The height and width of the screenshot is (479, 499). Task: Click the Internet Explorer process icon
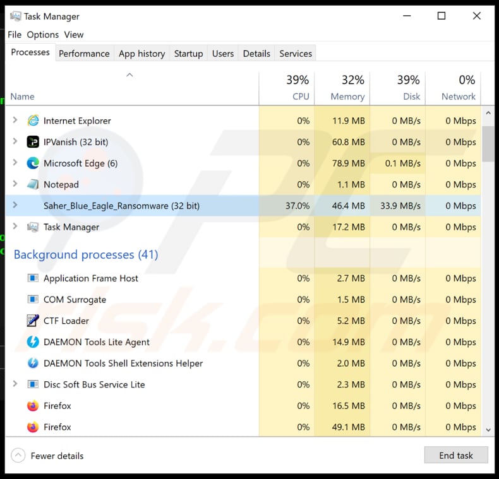33,121
